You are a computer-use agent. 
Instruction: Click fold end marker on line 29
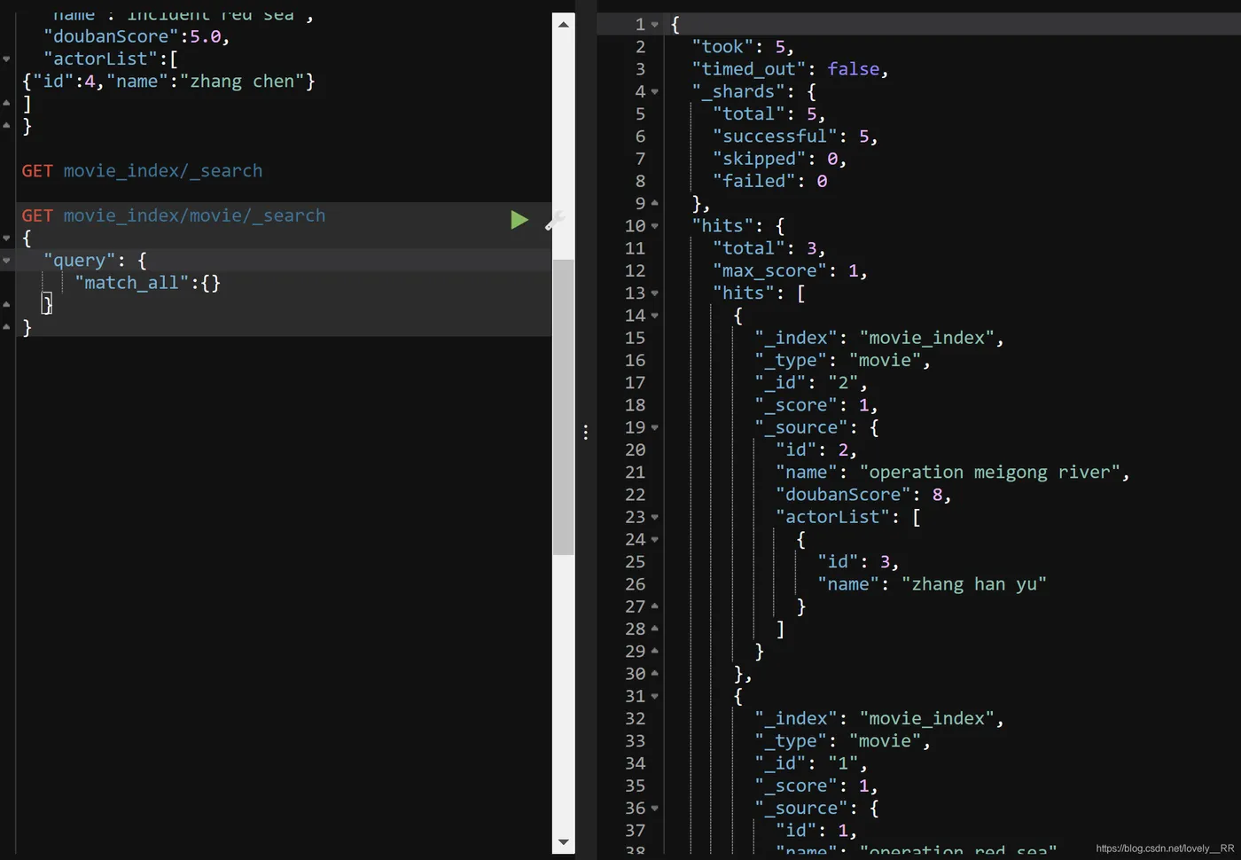click(x=655, y=651)
